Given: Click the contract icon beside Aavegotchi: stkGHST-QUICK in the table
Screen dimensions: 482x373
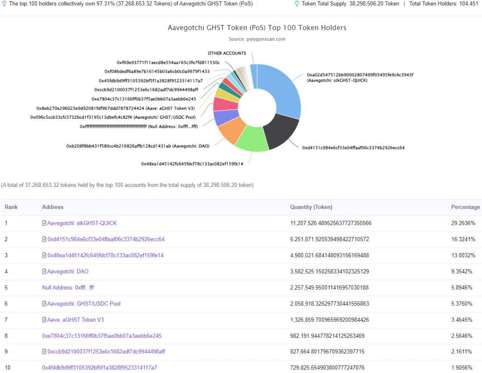Looking at the screenshot, I should [44, 223].
